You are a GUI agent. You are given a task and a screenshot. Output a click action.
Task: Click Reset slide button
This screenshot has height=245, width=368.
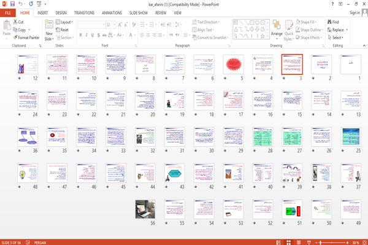[62, 30]
